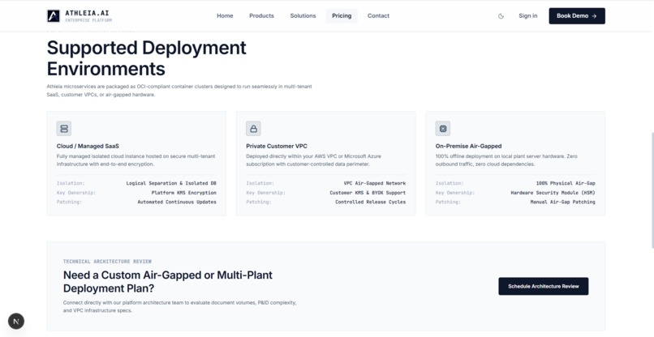The image size is (654, 337).
Task: Click 'Automated Continuous Updates' value
Action: (x=177, y=202)
